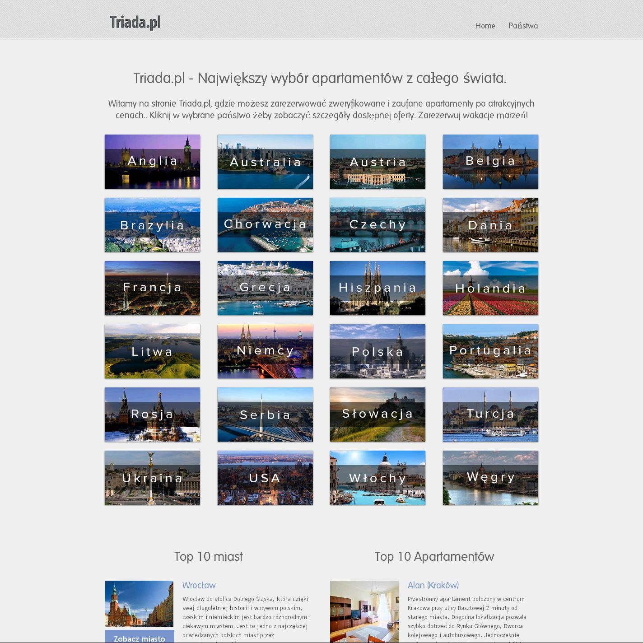Select the Rosja country tile

click(x=152, y=415)
